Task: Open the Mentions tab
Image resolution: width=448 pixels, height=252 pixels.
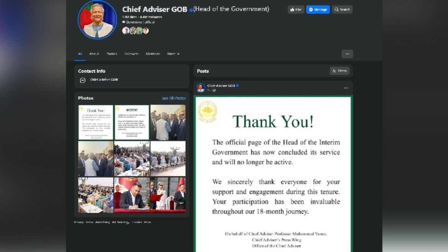Action: click(153, 54)
